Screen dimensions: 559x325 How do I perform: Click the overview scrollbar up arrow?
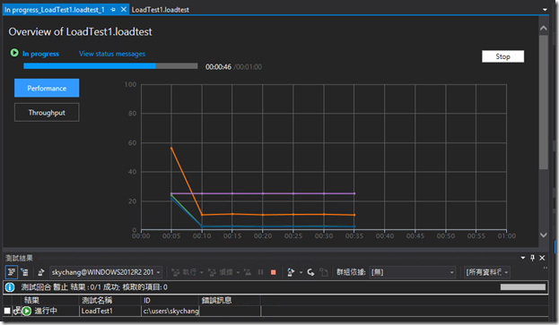pyautogui.click(x=544, y=28)
